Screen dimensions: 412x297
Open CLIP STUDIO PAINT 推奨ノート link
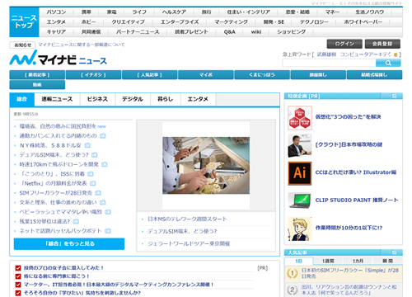(357, 200)
